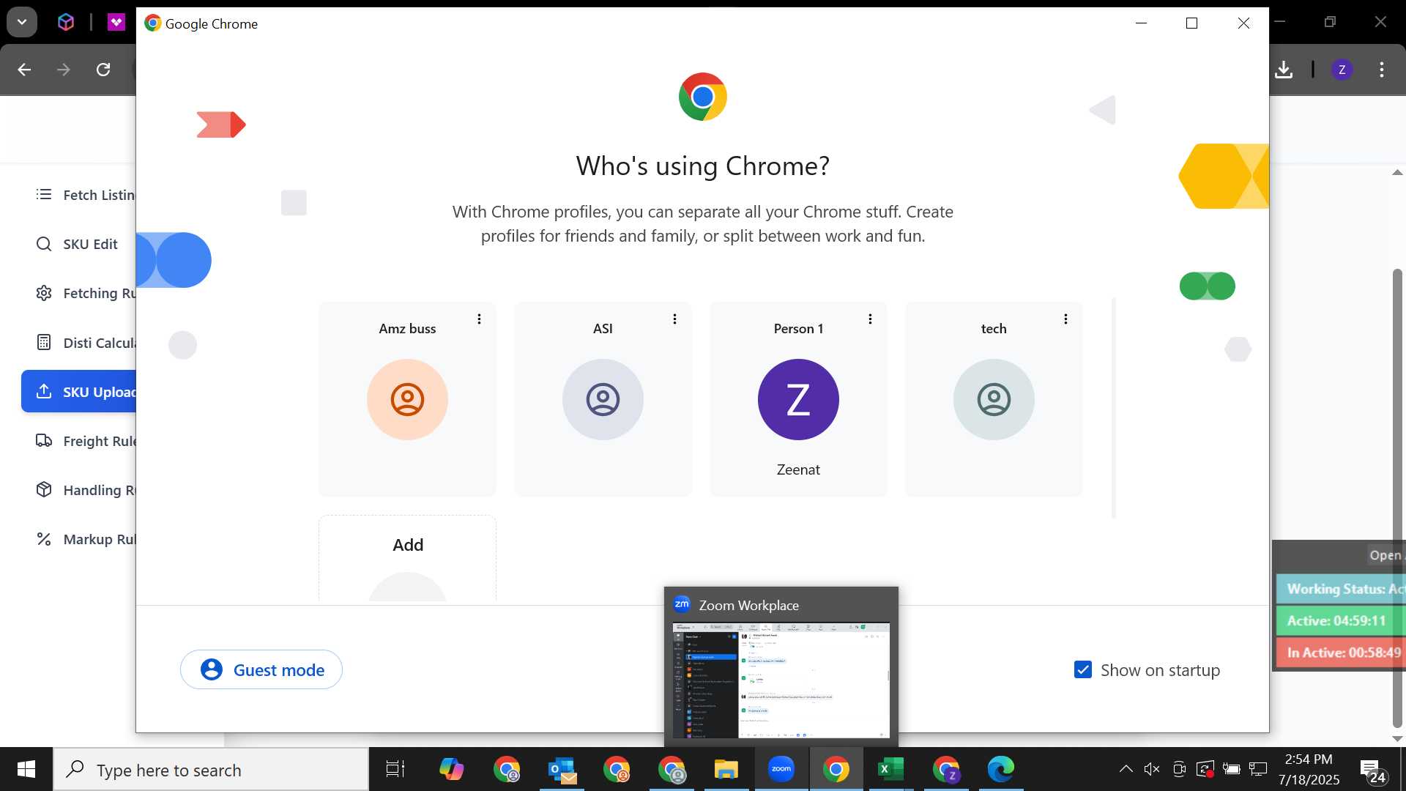Click the taskbar search box
The width and height of the screenshot is (1406, 791).
(211, 769)
